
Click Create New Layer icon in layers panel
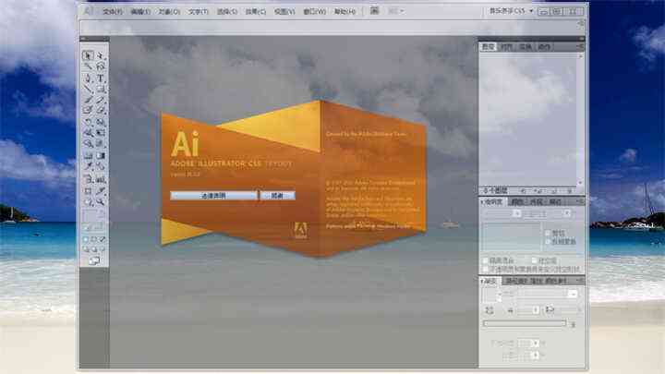(x=554, y=191)
